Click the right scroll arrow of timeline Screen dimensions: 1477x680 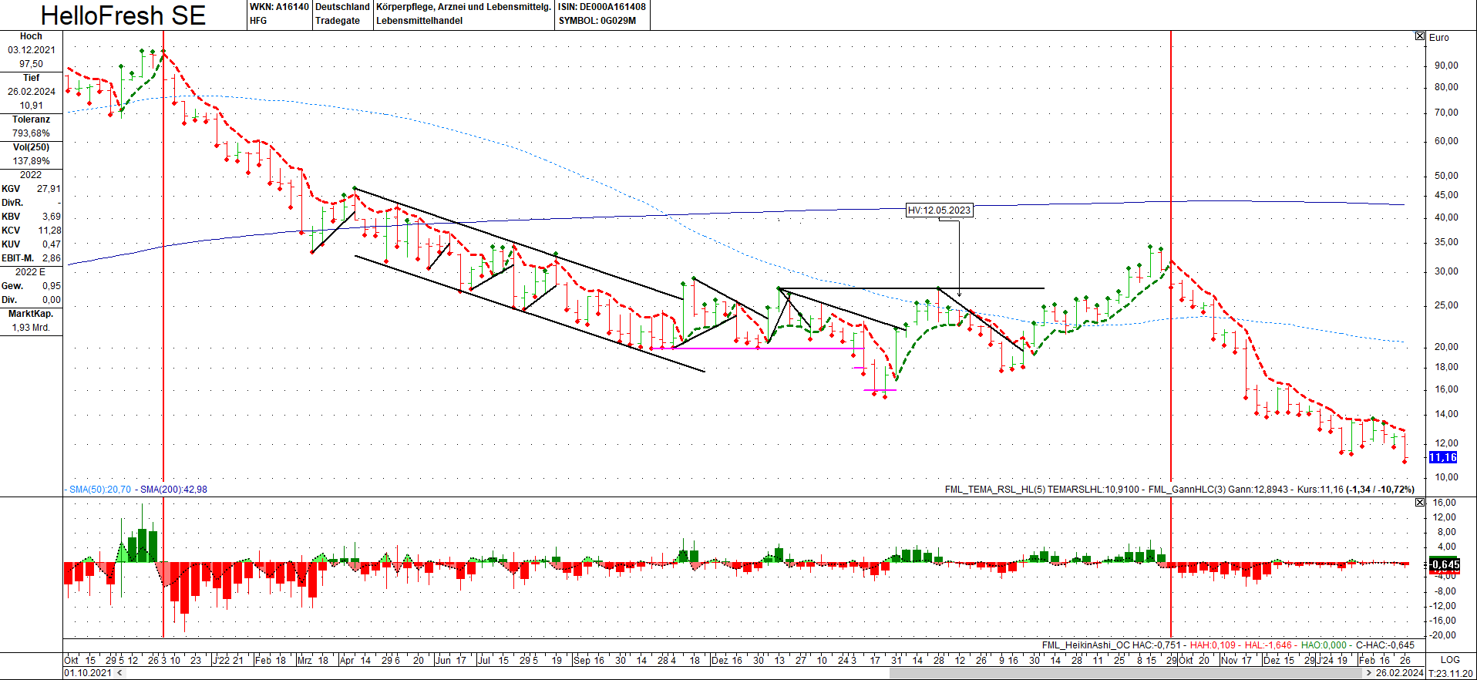(x=1369, y=673)
